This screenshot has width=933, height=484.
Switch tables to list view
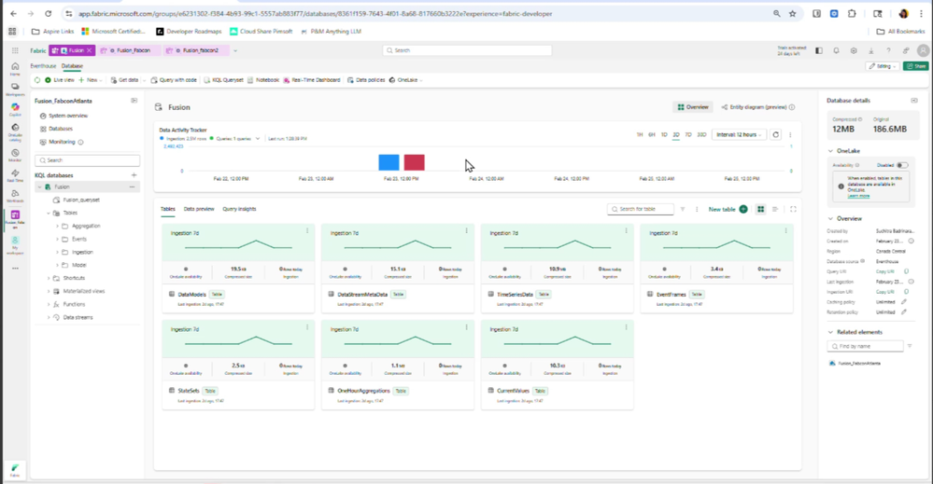[x=775, y=209]
